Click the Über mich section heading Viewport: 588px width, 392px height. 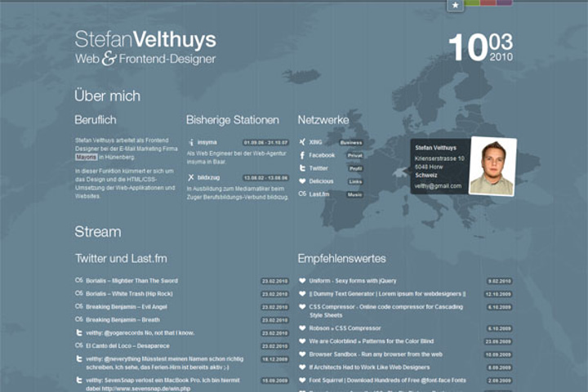point(107,96)
